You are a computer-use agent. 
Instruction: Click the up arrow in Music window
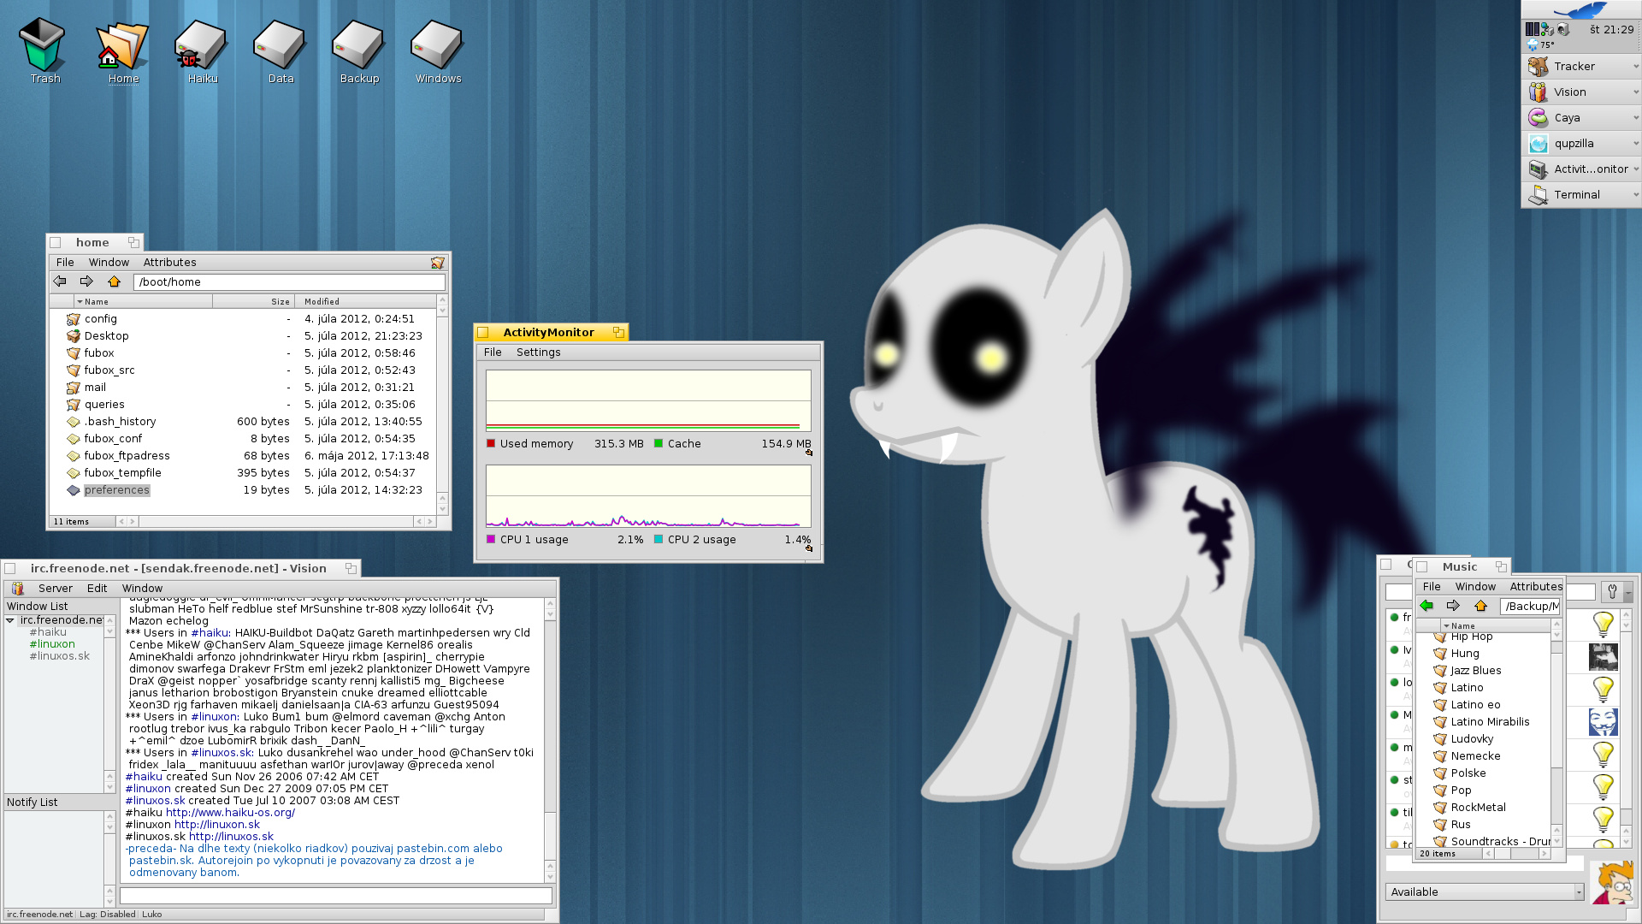click(1480, 606)
